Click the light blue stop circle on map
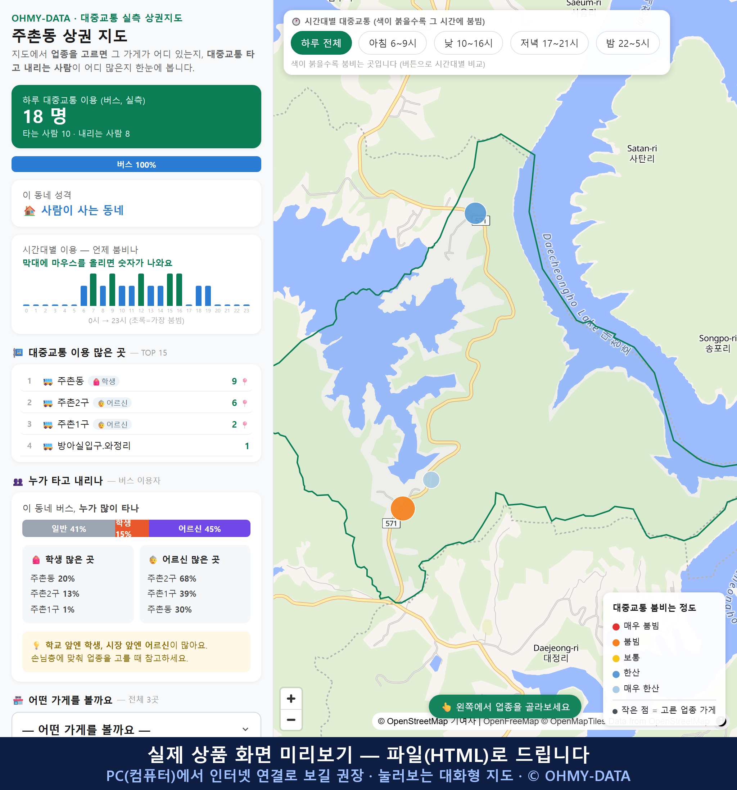 click(x=431, y=480)
